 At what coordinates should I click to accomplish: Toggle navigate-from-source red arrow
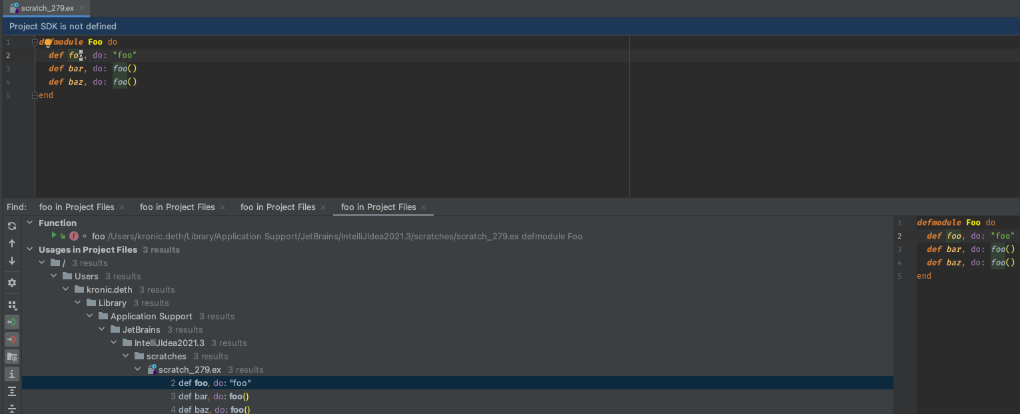coord(11,339)
